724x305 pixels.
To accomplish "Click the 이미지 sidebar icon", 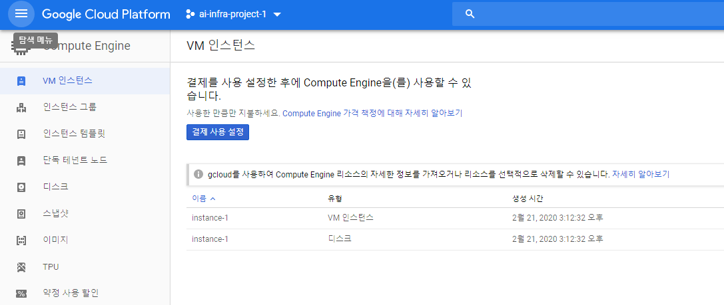I will (21, 241).
